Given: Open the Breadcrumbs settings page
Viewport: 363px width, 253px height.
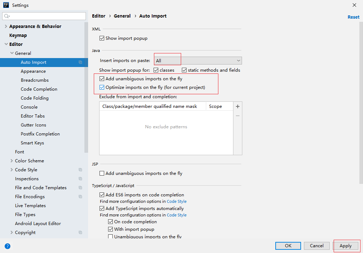Looking at the screenshot, I should pos(35,80).
